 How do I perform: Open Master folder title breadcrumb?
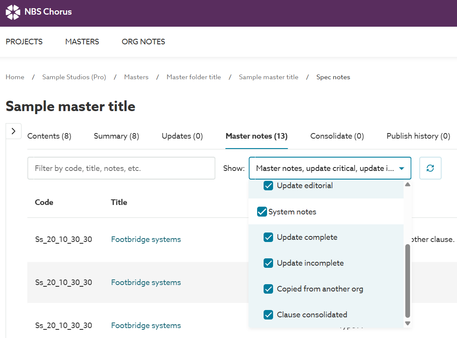(193, 77)
